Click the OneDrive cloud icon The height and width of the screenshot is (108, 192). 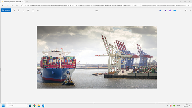point(175,10)
